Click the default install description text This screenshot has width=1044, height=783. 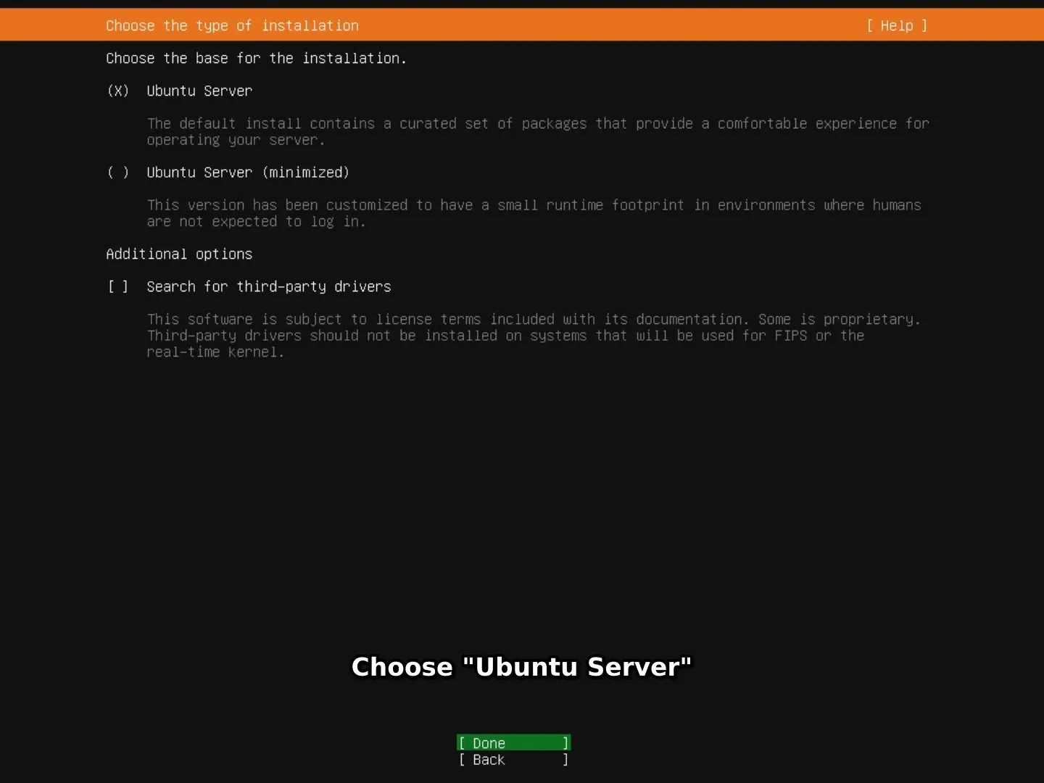[x=538, y=131]
